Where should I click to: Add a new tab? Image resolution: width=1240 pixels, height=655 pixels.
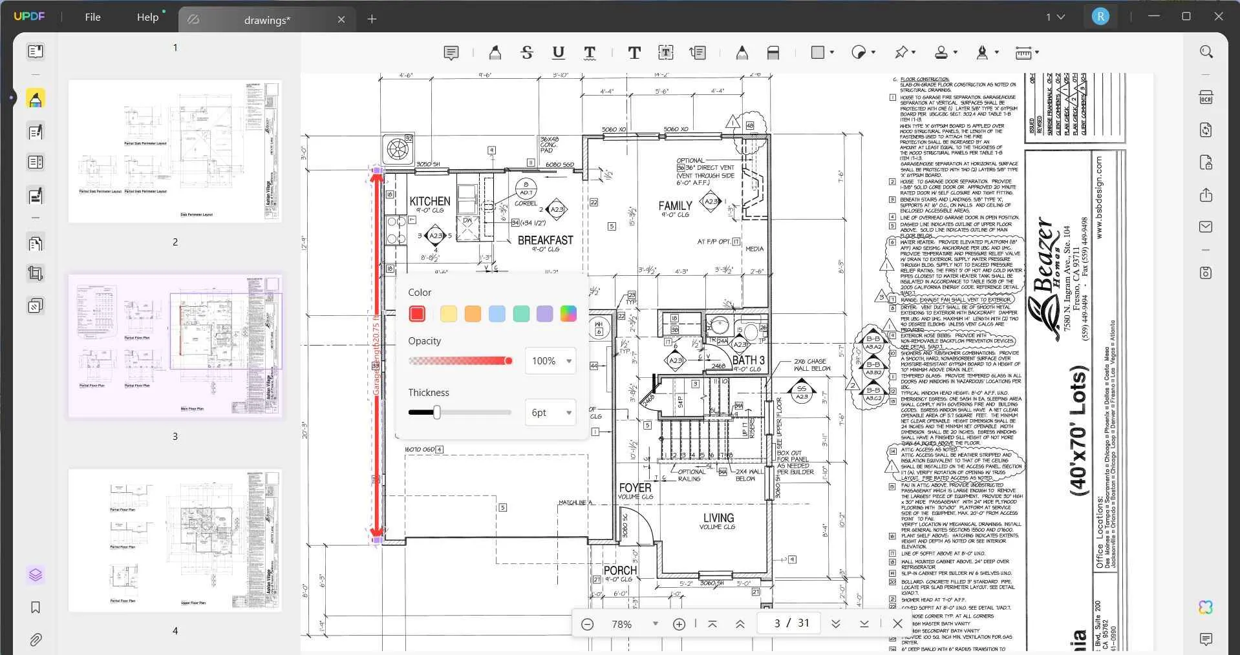point(372,19)
